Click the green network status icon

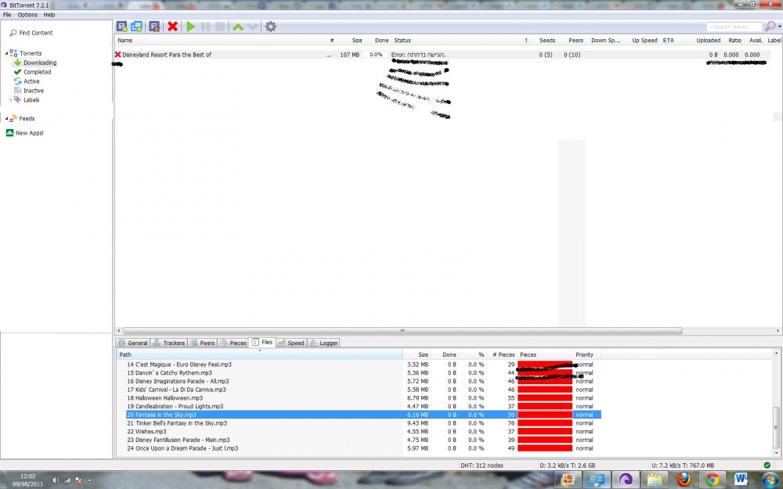pos(767,466)
